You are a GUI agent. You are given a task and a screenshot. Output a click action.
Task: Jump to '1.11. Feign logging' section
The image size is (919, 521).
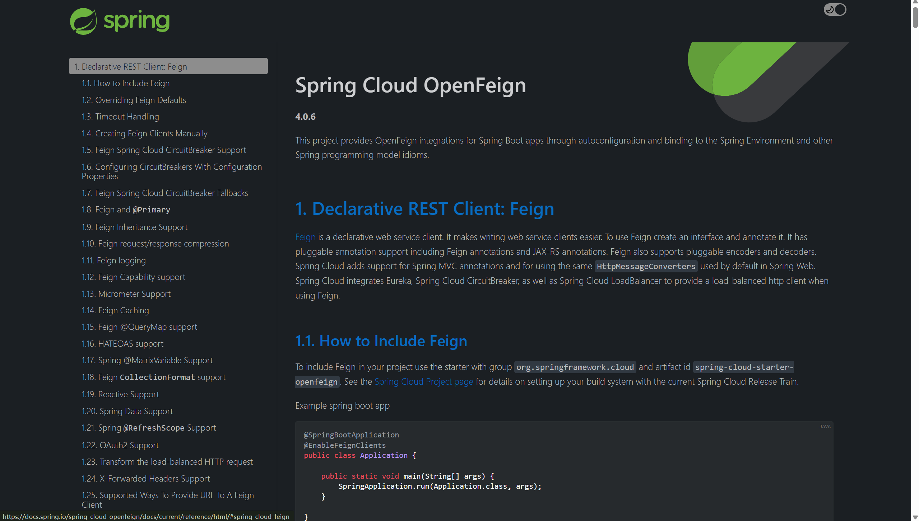click(113, 260)
